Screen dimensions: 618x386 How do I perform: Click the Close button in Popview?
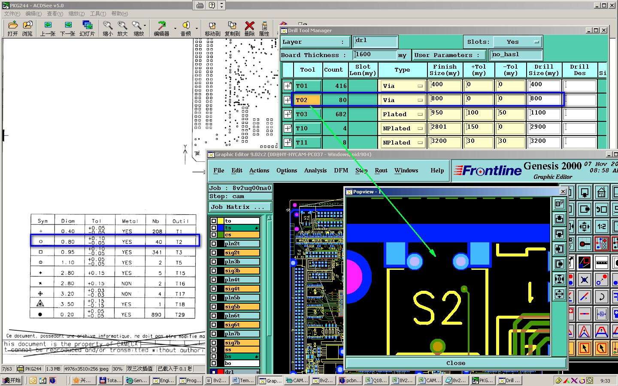[x=455, y=363]
